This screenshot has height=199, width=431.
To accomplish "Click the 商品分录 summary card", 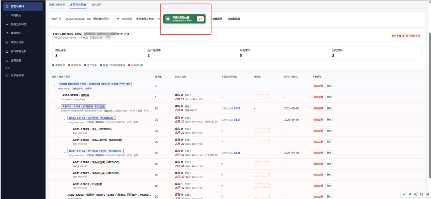I will (98, 53).
